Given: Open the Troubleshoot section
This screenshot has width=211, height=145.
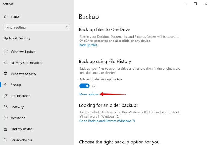Looking at the screenshot, I should [37, 96].
